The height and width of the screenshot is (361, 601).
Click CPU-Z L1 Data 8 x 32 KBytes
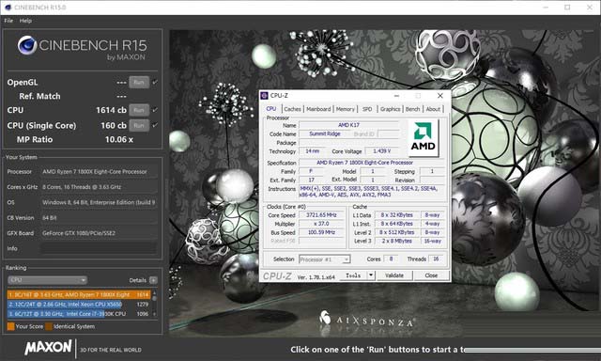click(396, 215)
